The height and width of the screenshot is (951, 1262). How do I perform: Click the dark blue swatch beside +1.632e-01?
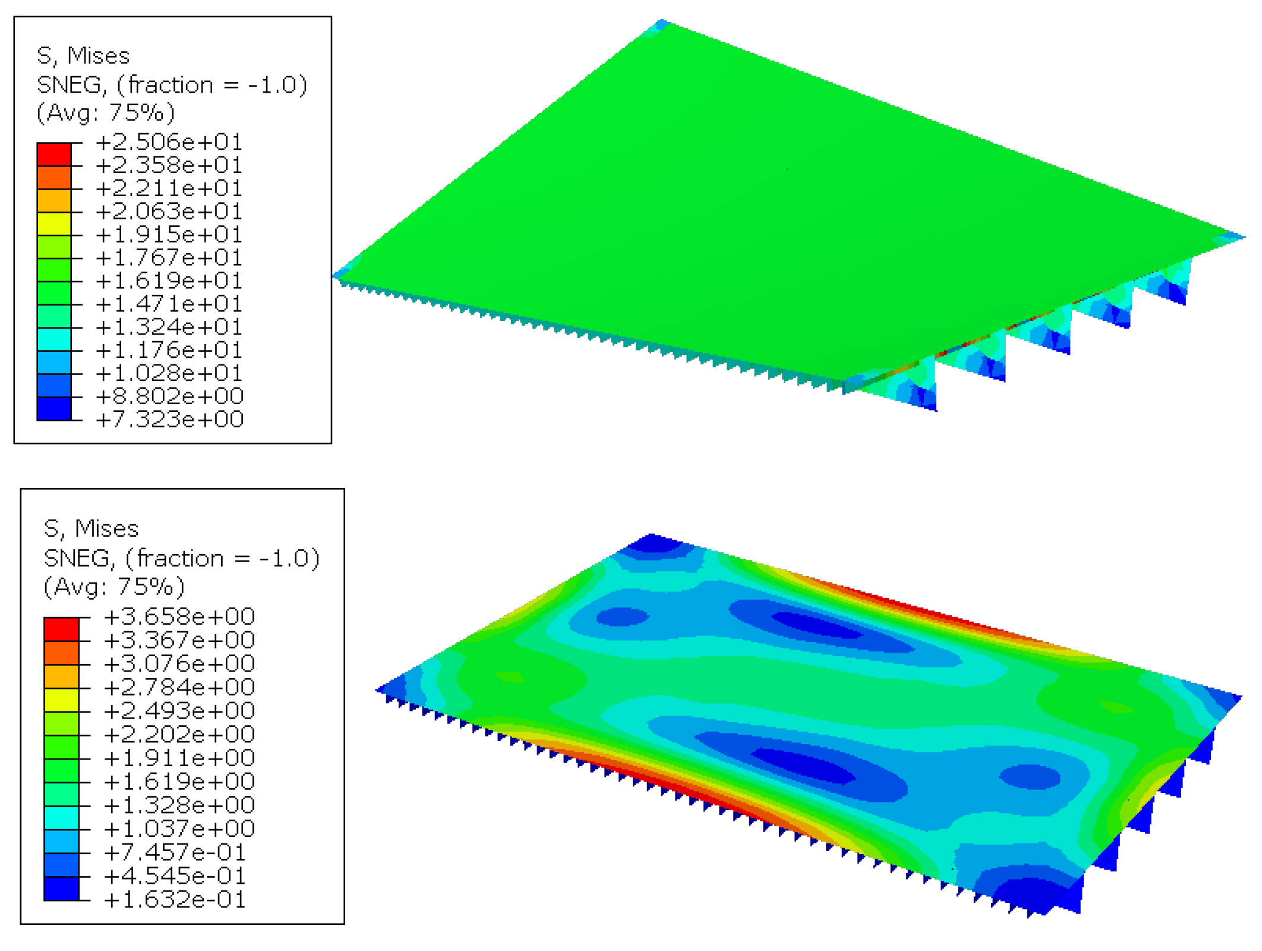pos(61,889)
